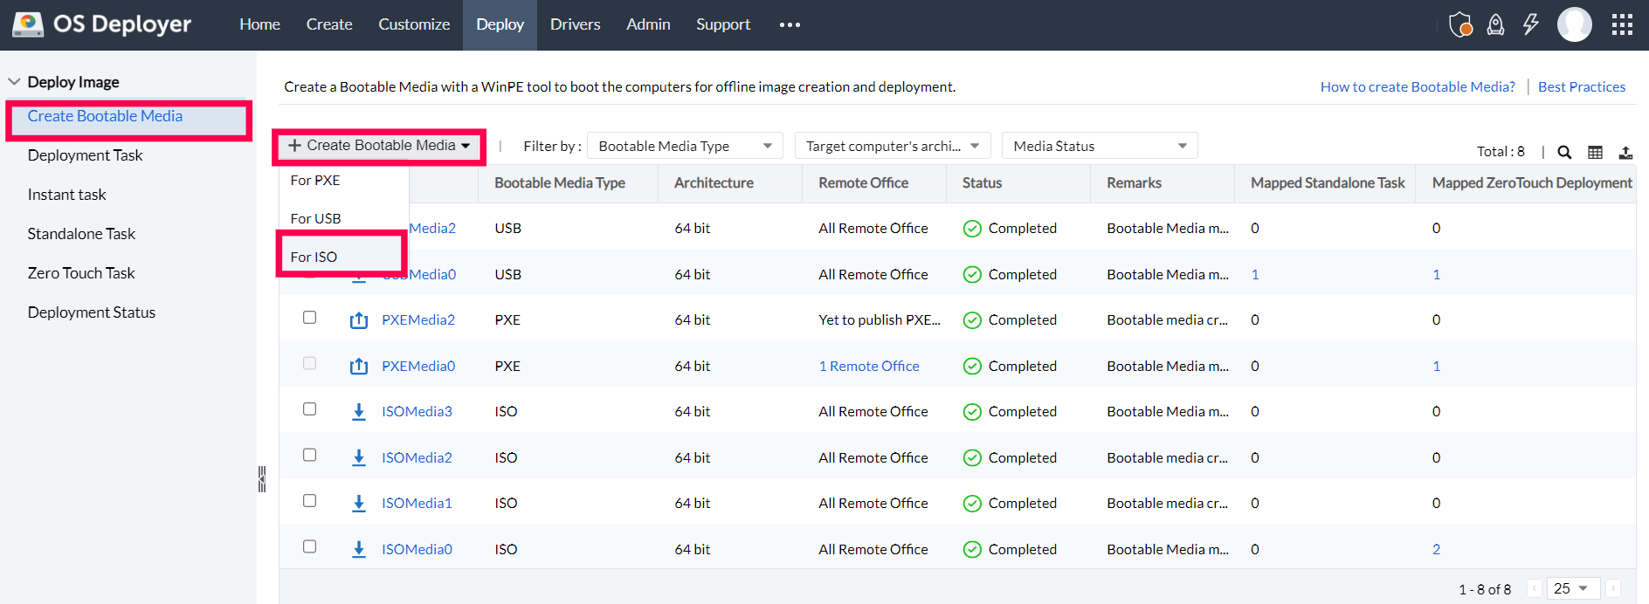Open the How to create Bootable Media link

click(1417, 86)
